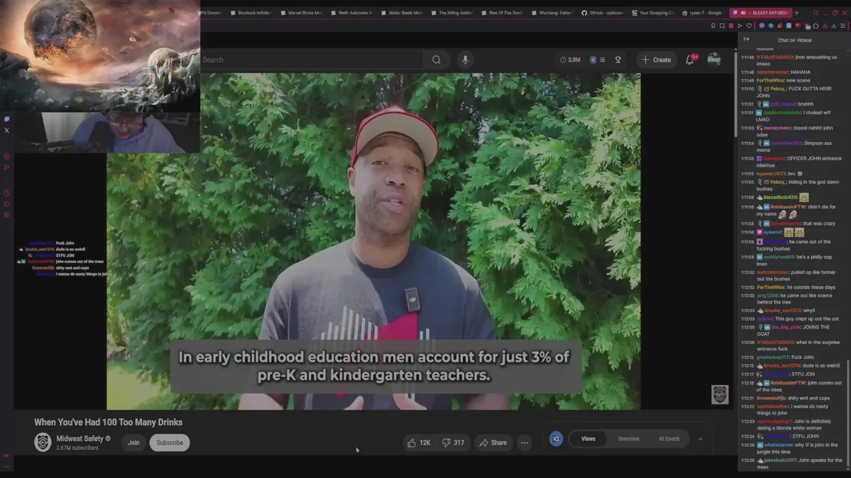Open Extensions icon in the sidebar

tap(7, 204)
